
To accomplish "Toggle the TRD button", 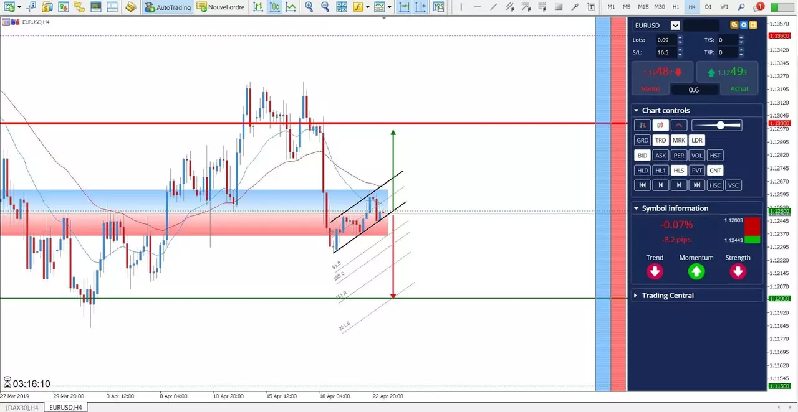I will [661, 140].
